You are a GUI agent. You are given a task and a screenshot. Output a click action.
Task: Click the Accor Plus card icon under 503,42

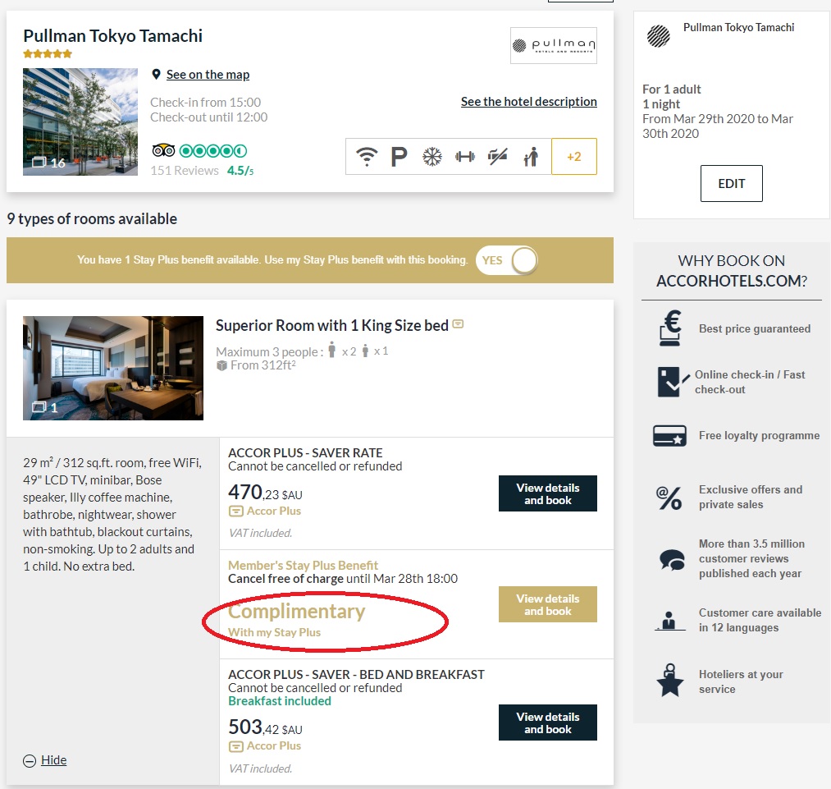pos(235,746)
